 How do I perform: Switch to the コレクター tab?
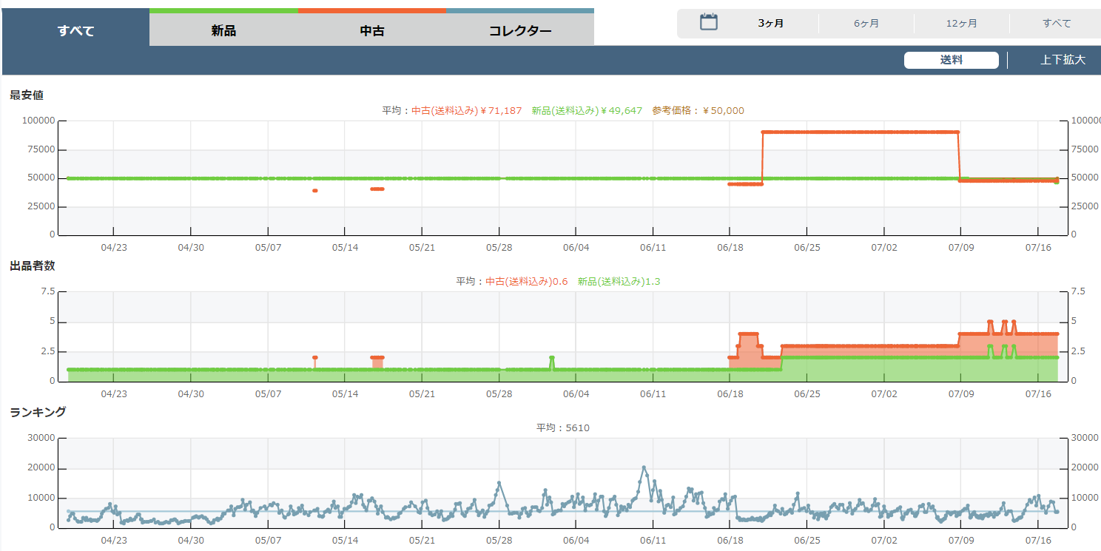pos(520,30)
